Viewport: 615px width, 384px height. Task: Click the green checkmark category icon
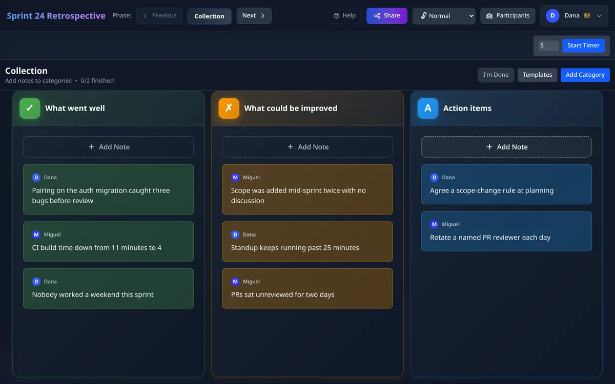(x=30, y=108)
